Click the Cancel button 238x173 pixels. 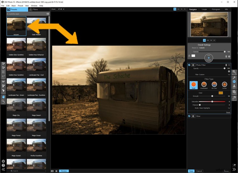(x=199, y=171)
